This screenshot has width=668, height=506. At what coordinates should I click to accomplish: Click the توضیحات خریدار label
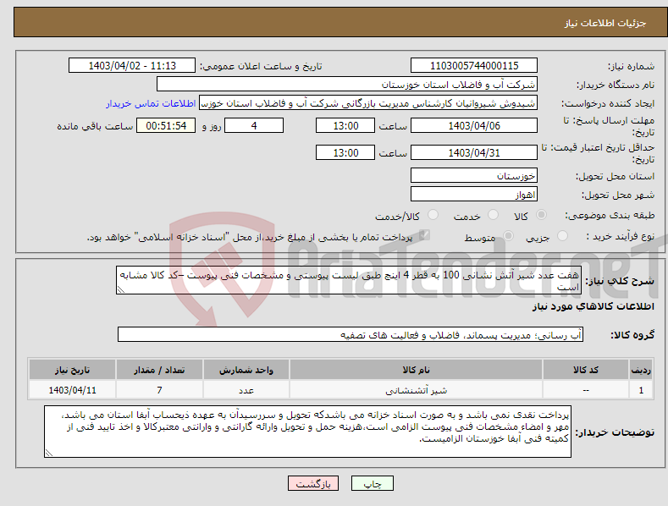615,432
